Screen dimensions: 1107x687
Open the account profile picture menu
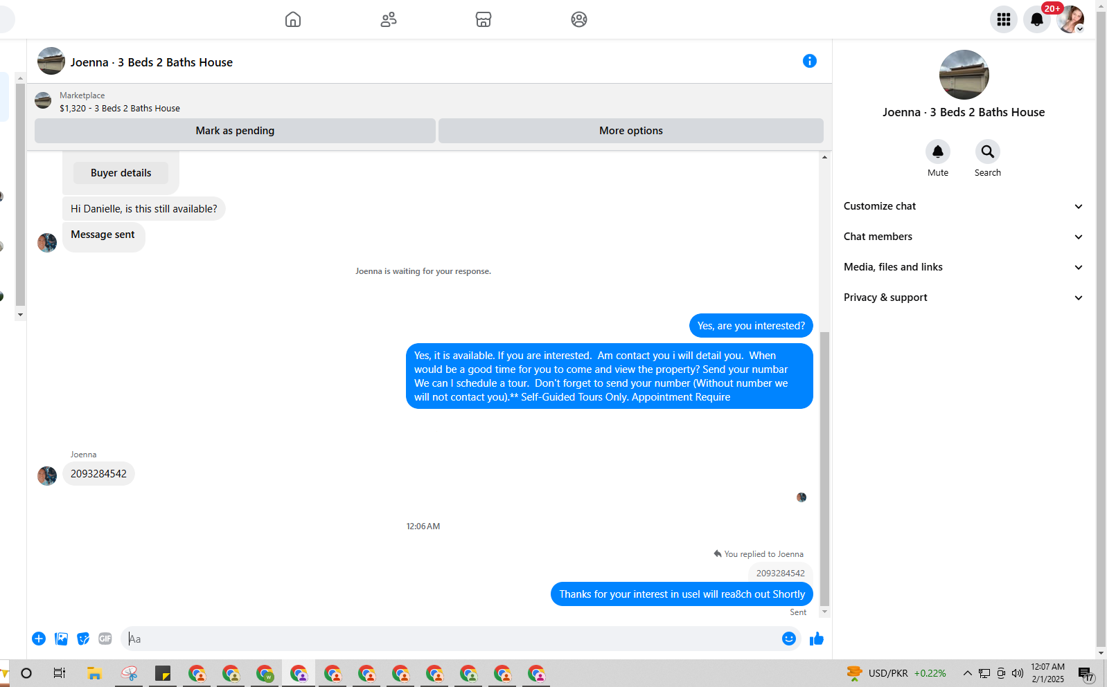click(x=1070, y=19)
